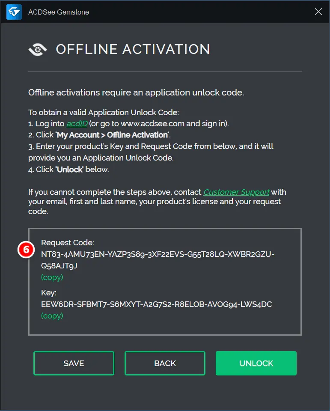
Task: Click the 'Offline activations require' intro sentence
Action: coord(136,92)
